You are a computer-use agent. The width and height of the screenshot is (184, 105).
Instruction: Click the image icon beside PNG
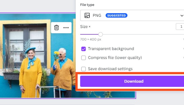[x=87, y=15]
